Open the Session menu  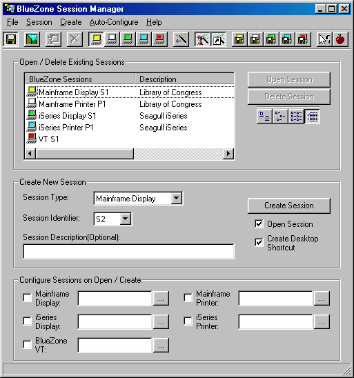click(39, 22)
